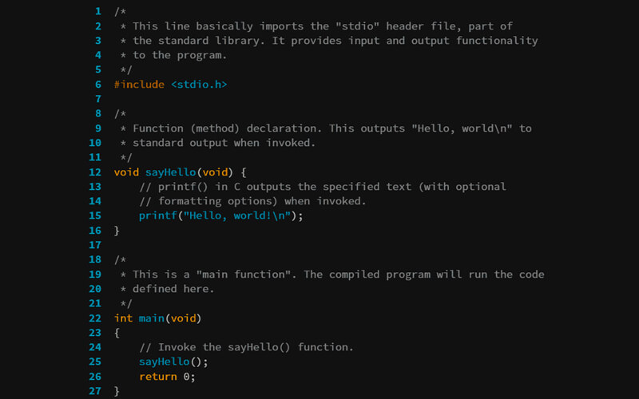Click the void keyword starting line 12
This screenshot has width=639, height=399.
click(126, 172)
